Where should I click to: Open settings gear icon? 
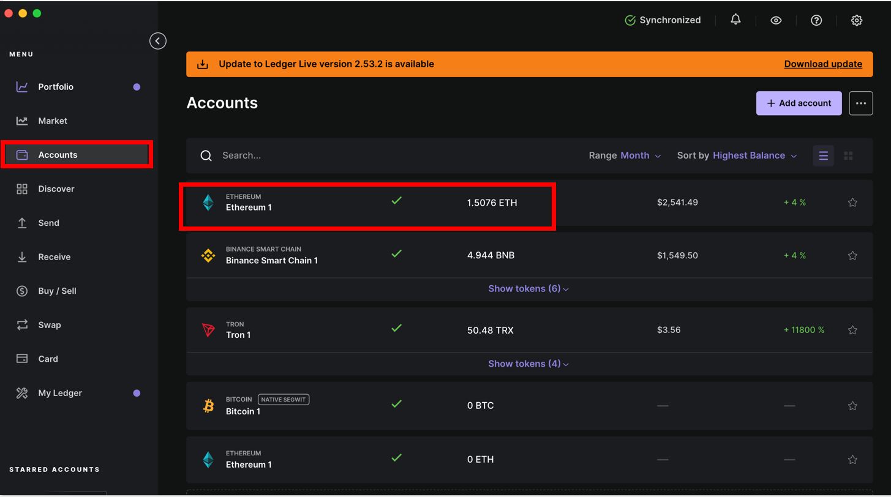pyautogui.click(x=857, y=20)
